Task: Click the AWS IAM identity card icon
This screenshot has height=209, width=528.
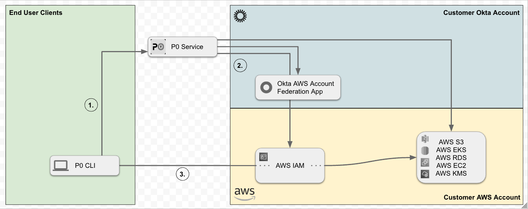Action: [x=264, y=156]
